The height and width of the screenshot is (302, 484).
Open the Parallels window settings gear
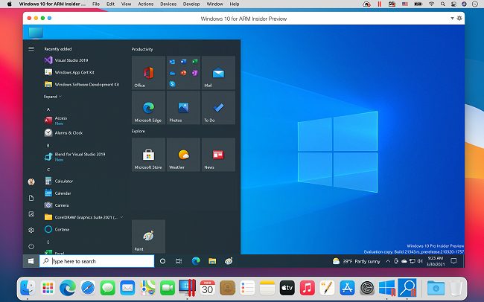(459, 18)
